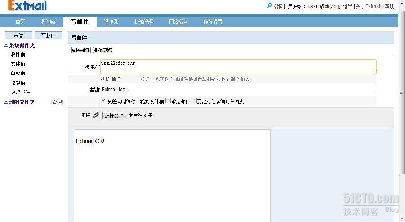Click the 抄送 CC link
Viewport: 405px width, 222px height.
(105, 79)
